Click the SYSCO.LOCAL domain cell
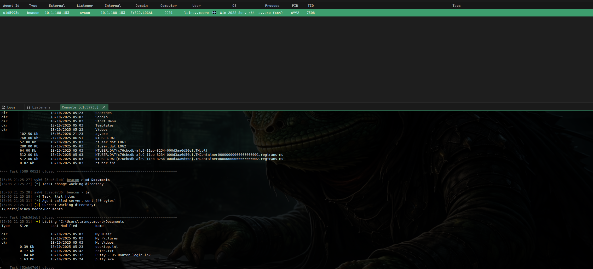The width and height of the screenshot is (593, 269). click(142, 13)
